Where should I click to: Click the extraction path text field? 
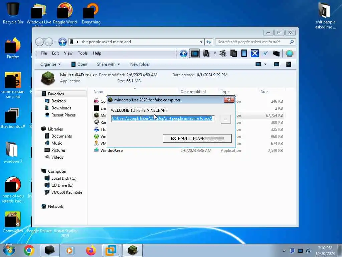click(x=163, y=119)
